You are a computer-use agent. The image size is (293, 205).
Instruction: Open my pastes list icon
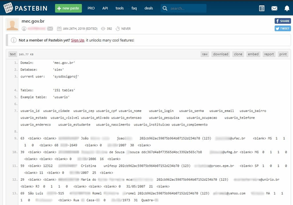pyautogui.click(x=261, y=8)
